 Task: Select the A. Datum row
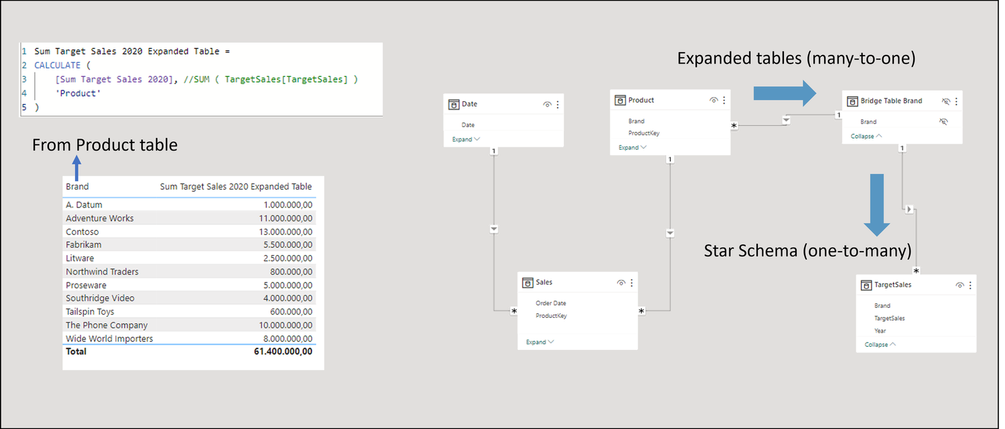[x=189, y=205]
